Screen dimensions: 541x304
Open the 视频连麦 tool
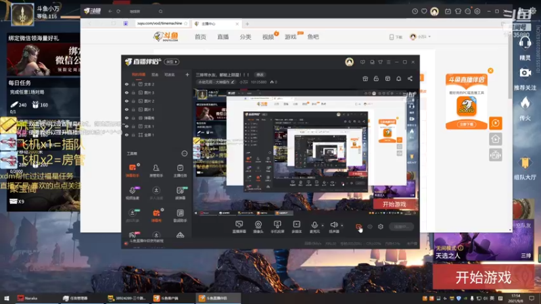[x=132, y=193]
